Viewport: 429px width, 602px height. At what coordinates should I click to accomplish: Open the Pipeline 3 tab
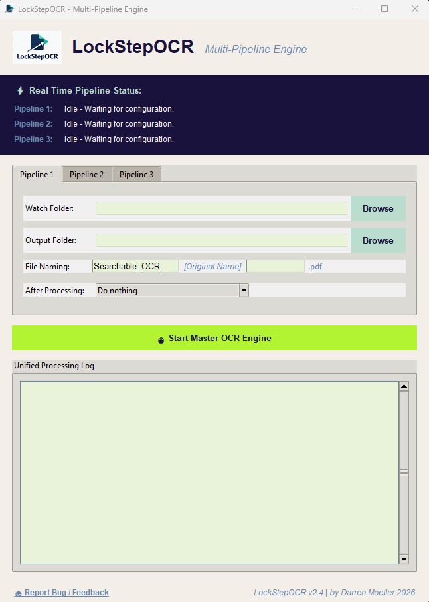136,175
